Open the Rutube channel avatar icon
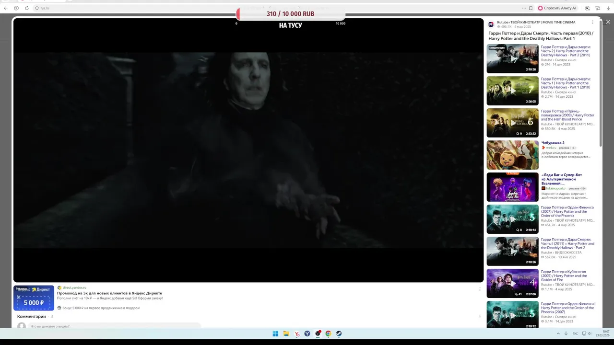614x345 pixels. 491,24
